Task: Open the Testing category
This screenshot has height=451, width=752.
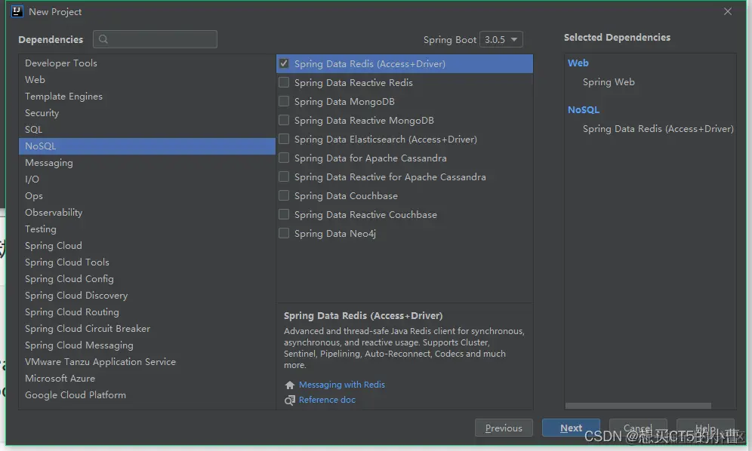Action: 146,229
